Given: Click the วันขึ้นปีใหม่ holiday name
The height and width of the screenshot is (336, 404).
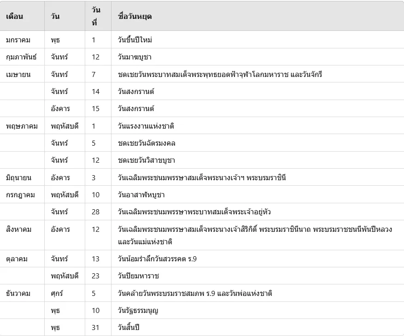Looking at the screenshot, I should coord(135,40).
